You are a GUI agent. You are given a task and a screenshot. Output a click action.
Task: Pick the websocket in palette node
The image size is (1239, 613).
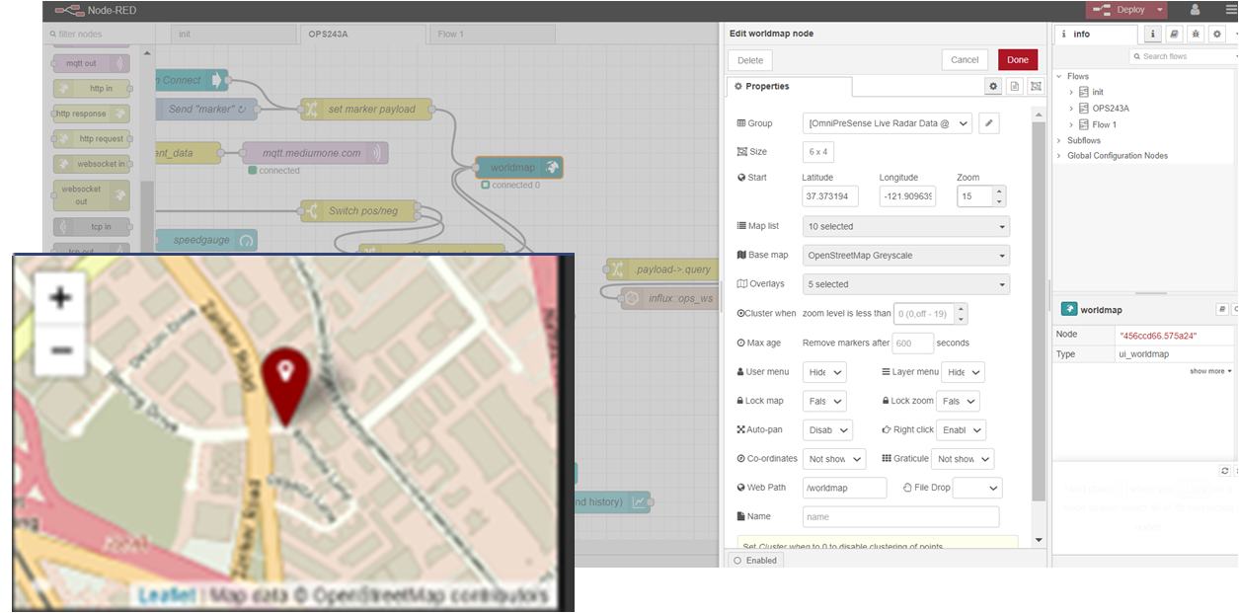91,164
